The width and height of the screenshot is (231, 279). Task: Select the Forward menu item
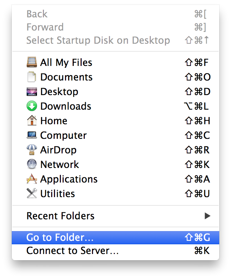point(45,27)
